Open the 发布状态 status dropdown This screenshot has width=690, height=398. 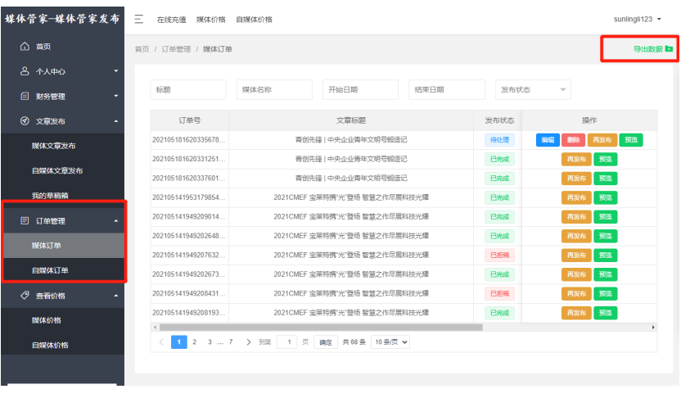tap(533, 90)
